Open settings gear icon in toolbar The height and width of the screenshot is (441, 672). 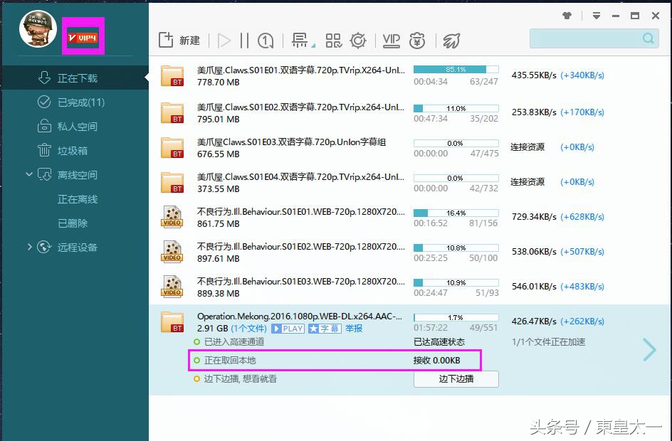[x=358, y=41]
